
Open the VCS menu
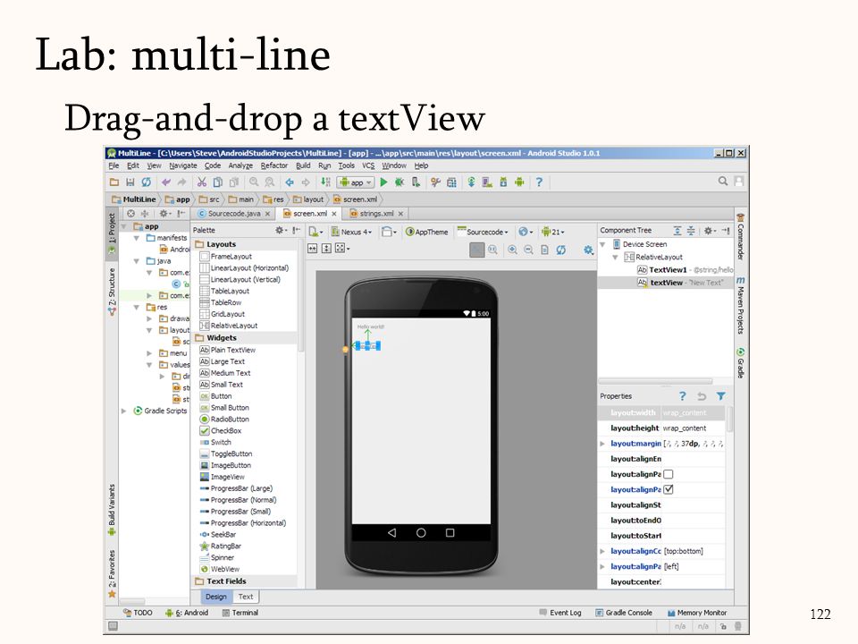tap(368, 165)
